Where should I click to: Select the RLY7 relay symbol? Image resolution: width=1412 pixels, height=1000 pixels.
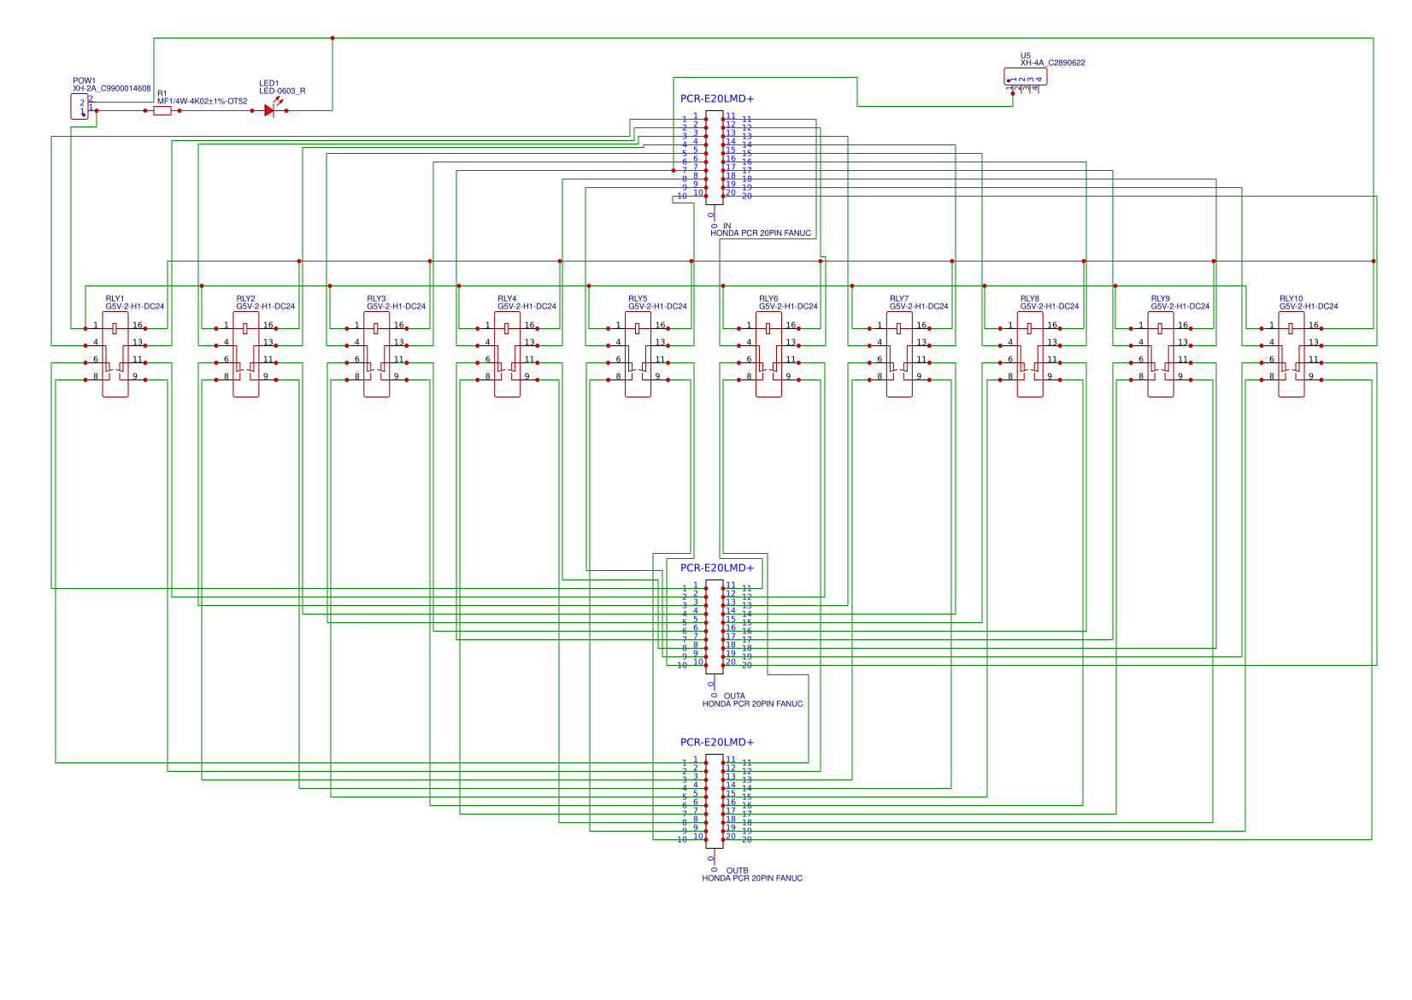click(x=900, y=354)
